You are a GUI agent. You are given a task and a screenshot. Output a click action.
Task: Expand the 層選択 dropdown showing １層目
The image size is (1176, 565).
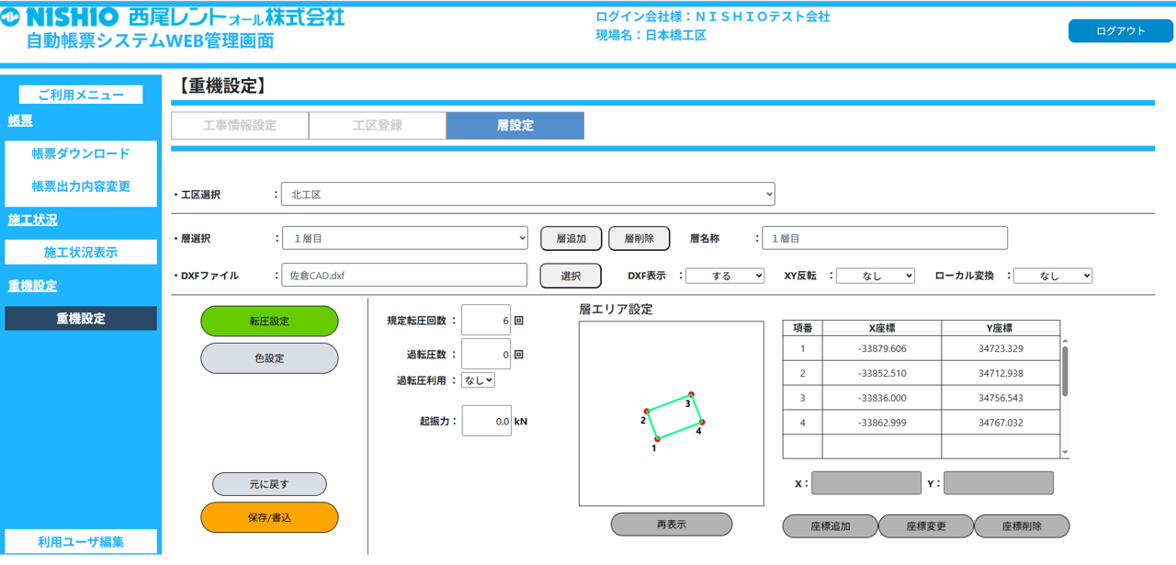[405, 238]
